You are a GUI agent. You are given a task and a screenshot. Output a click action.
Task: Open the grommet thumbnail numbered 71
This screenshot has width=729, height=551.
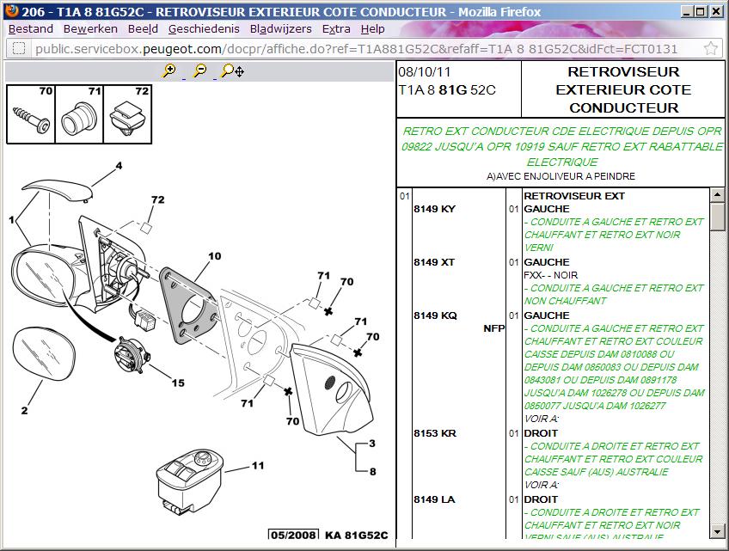(79, 114)
